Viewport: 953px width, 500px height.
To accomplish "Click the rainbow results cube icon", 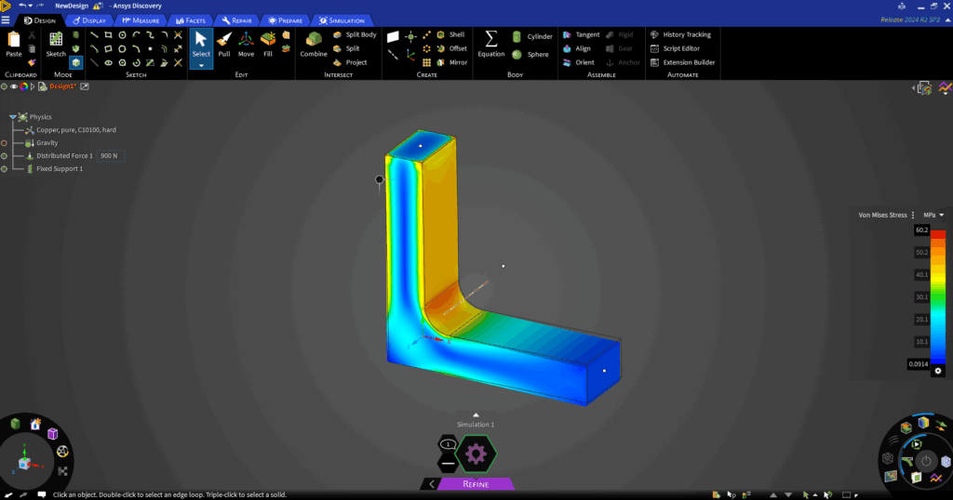I will pyautogui.click(x=923, y=423).
